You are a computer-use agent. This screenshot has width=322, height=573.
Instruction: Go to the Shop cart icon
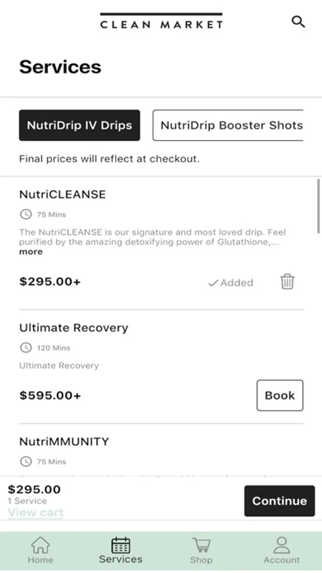pos(201,545)
